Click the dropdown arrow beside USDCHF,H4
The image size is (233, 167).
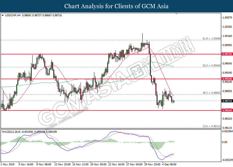click(3, 15)
